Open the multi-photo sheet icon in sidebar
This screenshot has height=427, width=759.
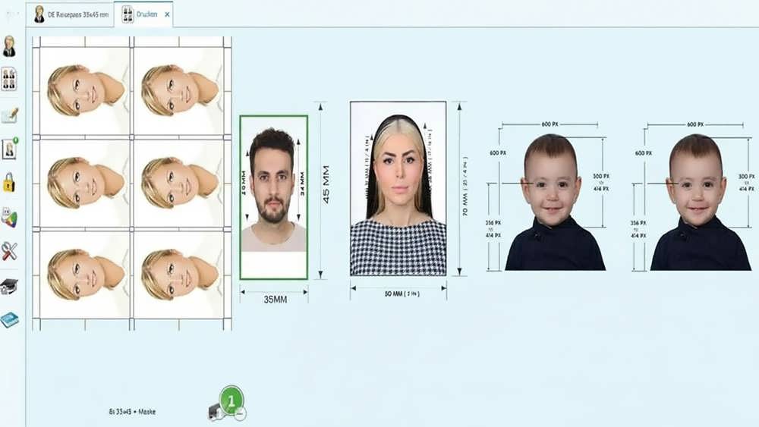tap(9, 79)
